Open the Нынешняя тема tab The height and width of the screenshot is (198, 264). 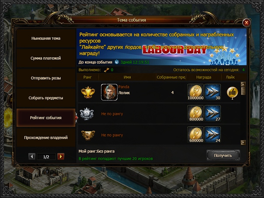(x=46, y=38)
